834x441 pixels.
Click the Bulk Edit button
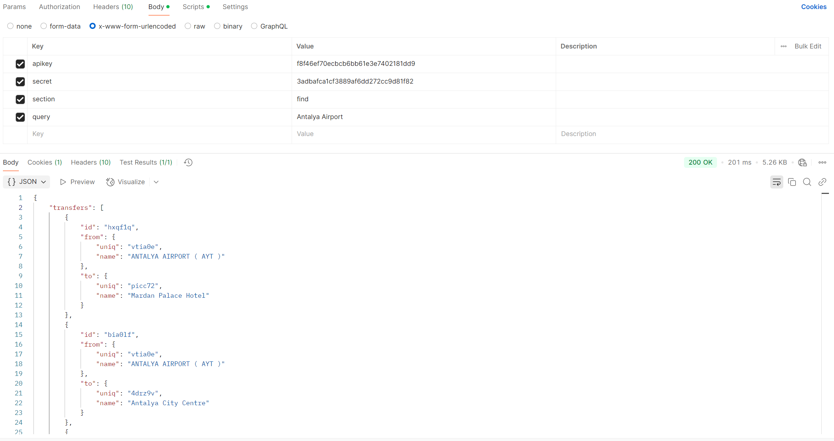click(x=808, y=46)
